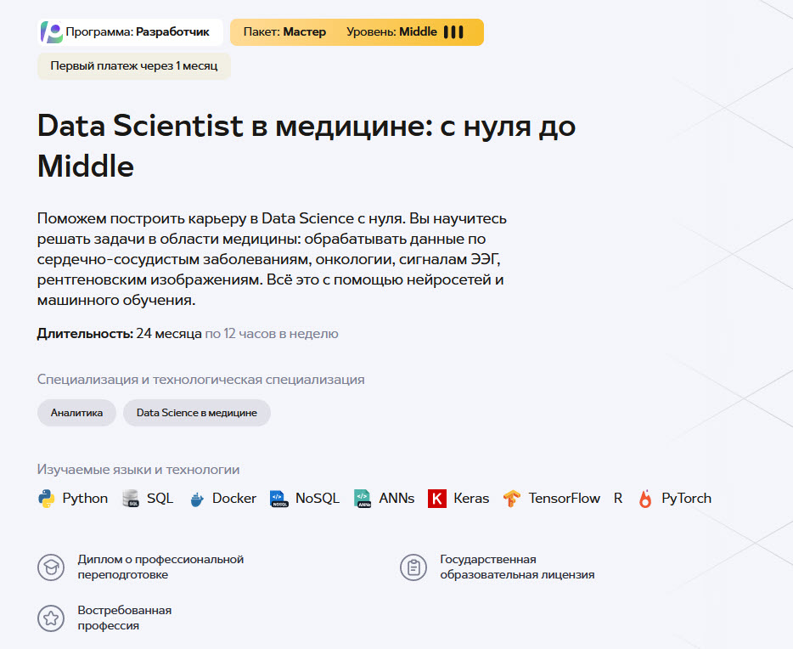Click the Пакет: Мастер label

pyautogui.click(x=284, y=32)
